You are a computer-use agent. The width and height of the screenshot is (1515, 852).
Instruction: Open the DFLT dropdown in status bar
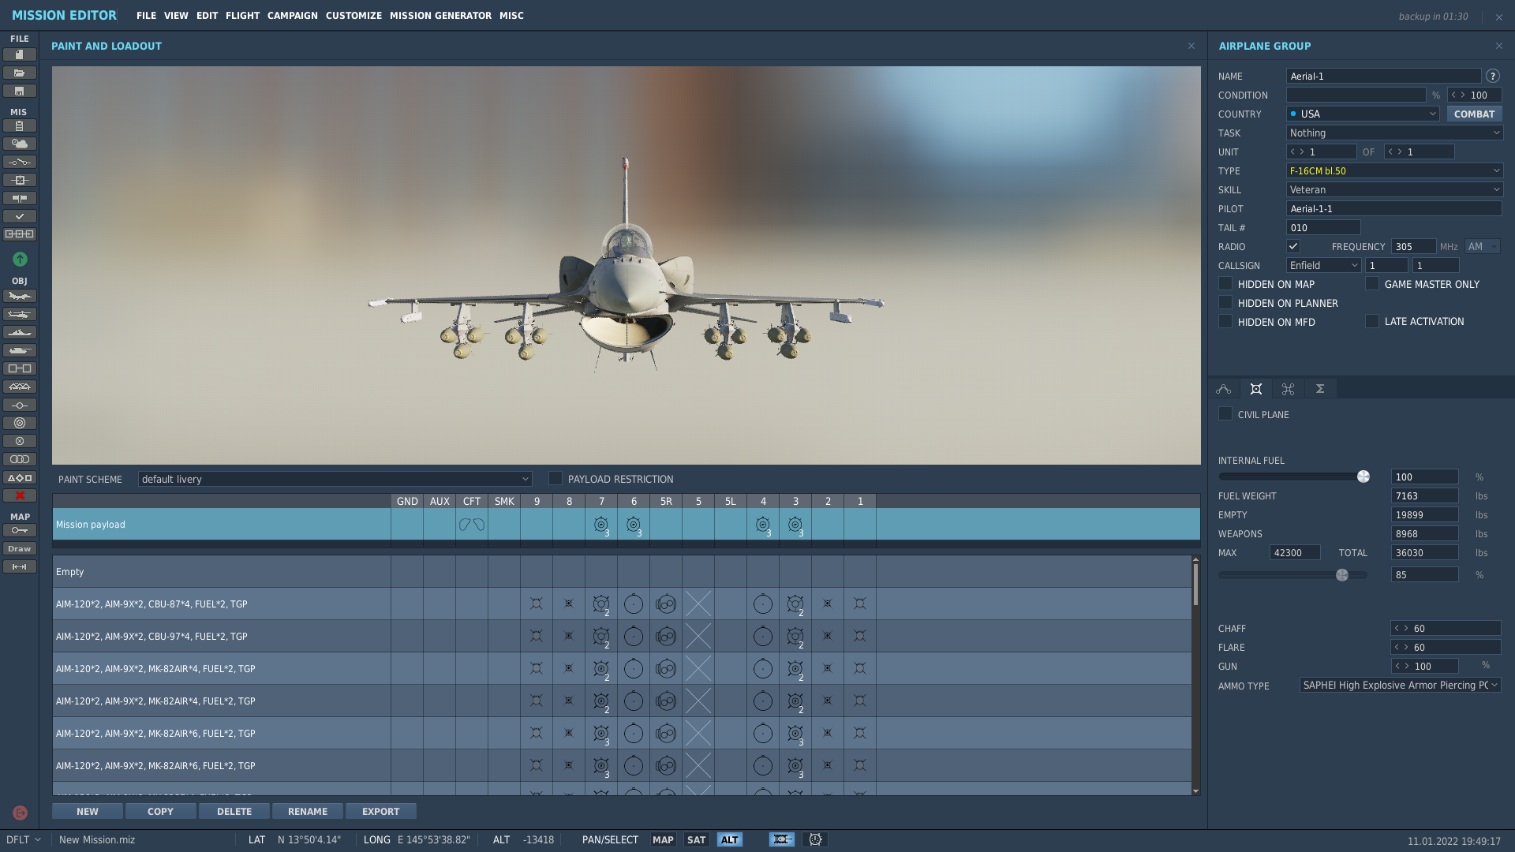pos(24,839)
